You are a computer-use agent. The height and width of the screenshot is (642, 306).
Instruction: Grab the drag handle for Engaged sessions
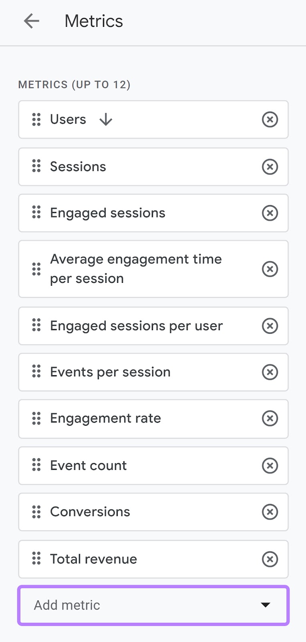click(x=36, y=213)
